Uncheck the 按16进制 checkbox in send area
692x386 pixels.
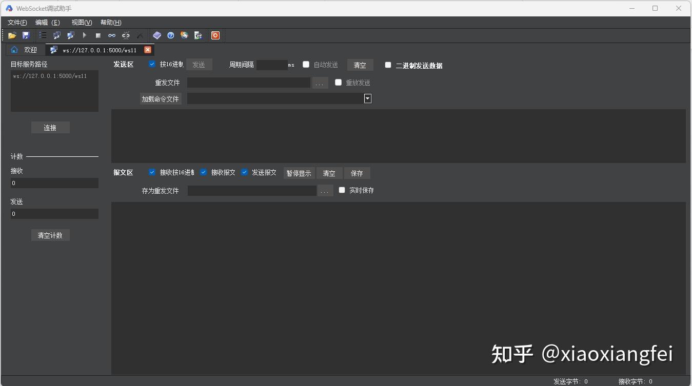[x=152, y=64]
